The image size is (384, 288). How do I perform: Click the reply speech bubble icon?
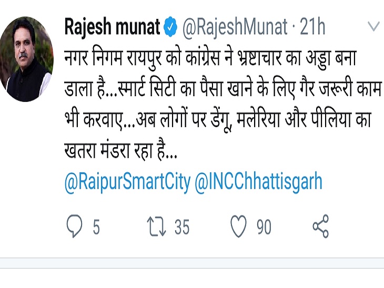click(75, 227)
